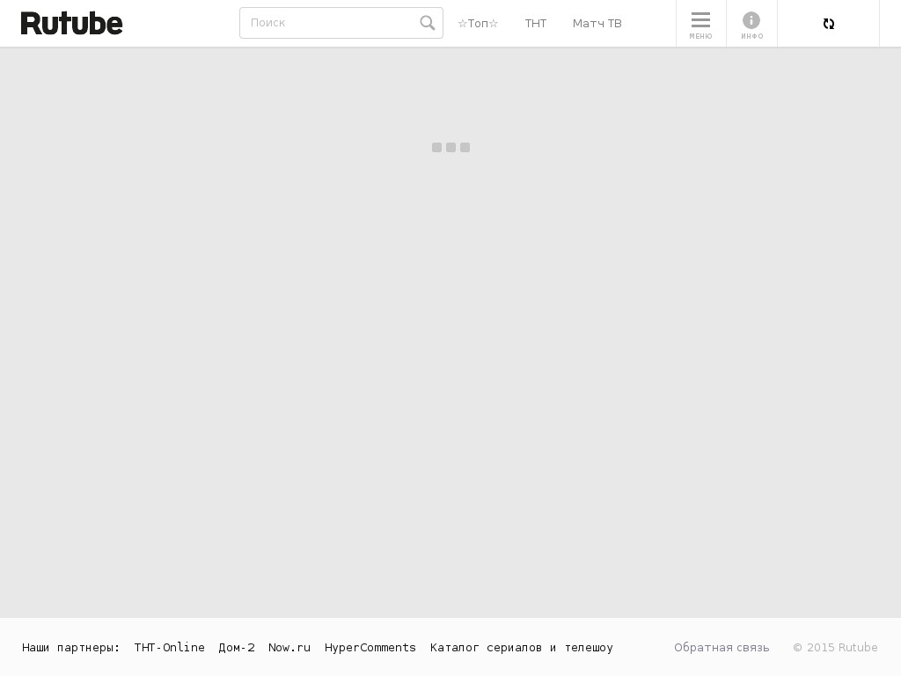Visit the HyperComments partner link
Image resolution: width=901 pixels, height=676 pixels.
click(x=370, y=647)
